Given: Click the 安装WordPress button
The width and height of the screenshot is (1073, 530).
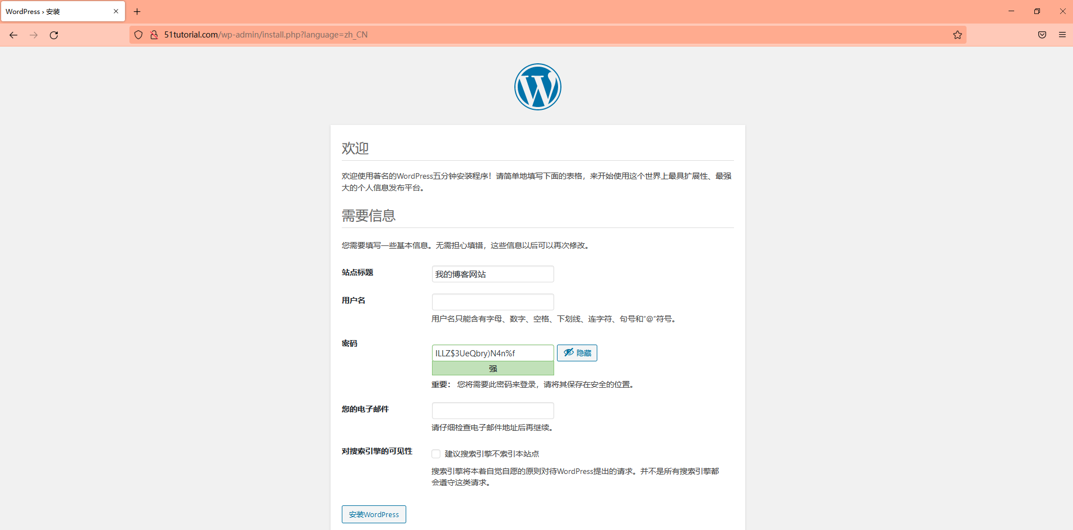Looking at the screenshot, I should point(374,514).
